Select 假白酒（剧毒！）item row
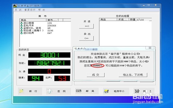173x108 pixels. (x=45, y=31)
